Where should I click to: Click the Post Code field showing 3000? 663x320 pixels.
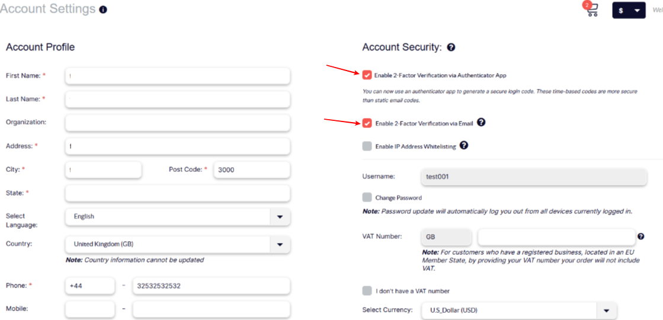click(252, 169)
